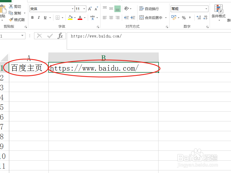The image size is (231, 173).
Task: Toggle Bold formatting
Action: point(32,18)
